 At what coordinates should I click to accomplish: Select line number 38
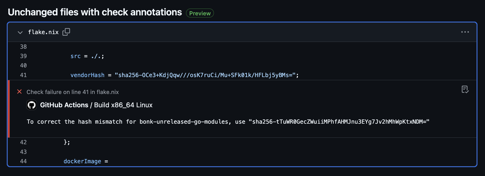coord(23,47)
